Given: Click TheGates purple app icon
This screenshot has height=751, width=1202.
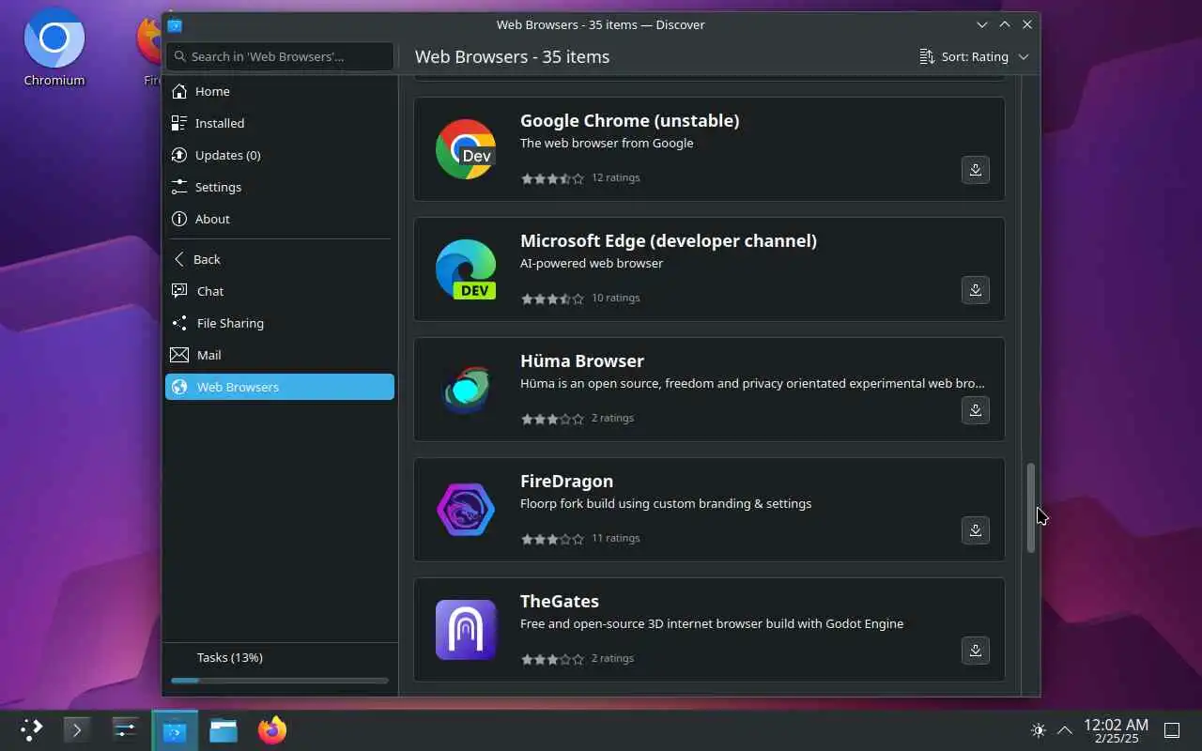Looking at the screenshot, I should tap(466, 630).
